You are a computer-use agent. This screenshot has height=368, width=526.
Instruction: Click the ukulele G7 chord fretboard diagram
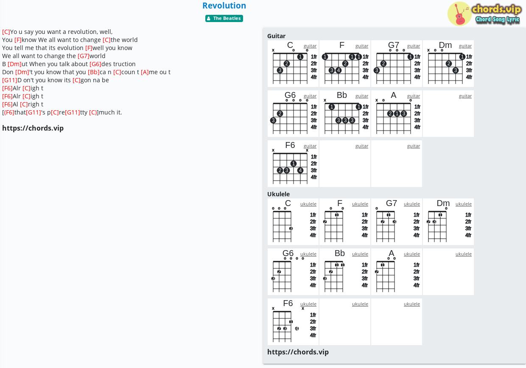(x=396, y=222)
